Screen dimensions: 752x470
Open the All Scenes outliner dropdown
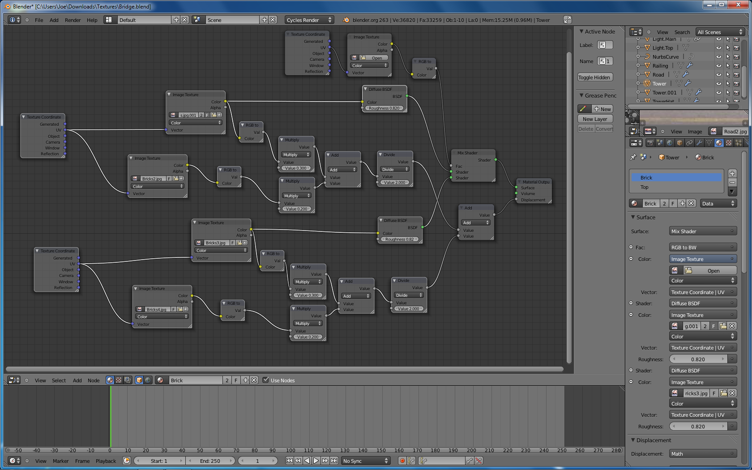coord(720,32)
